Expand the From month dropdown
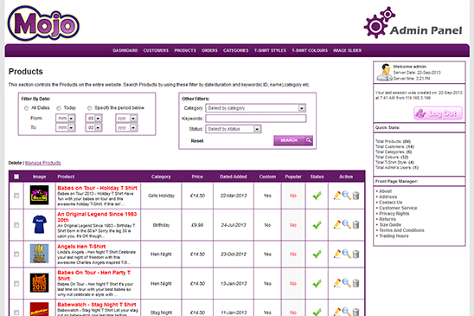474x316 pixels. click(x=66, y=119)
